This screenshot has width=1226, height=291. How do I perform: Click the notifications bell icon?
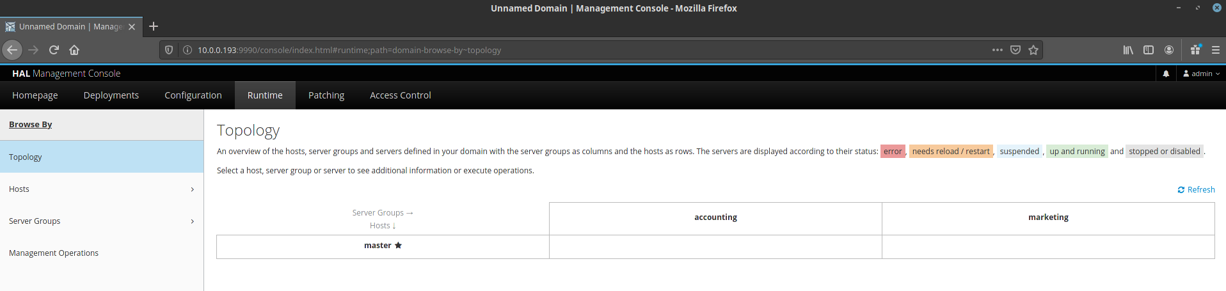point(1166,74)
